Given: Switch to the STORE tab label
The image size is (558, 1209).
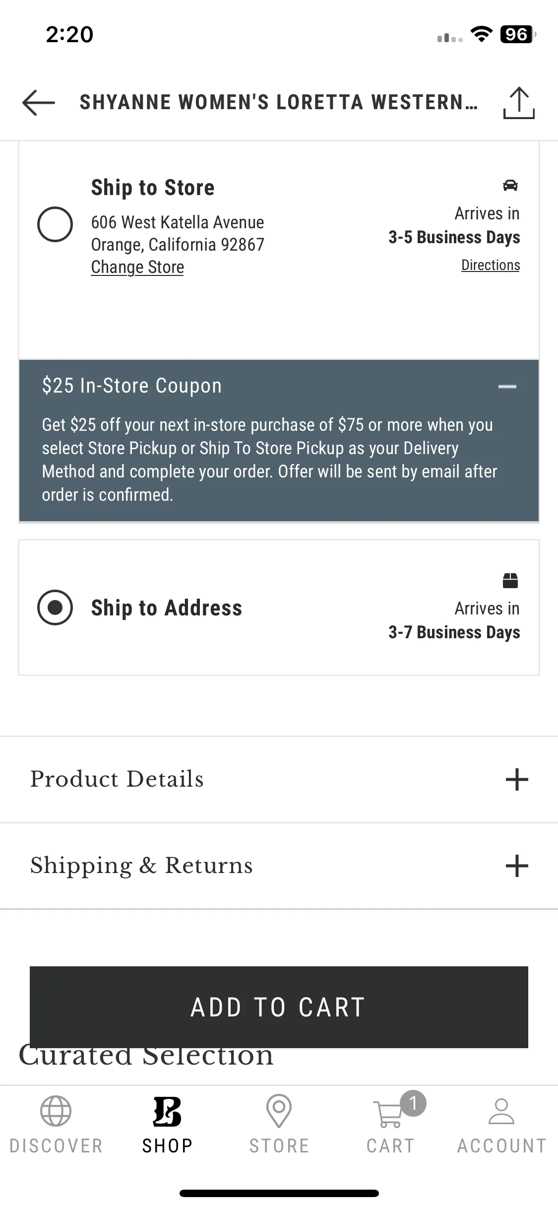Looking at the screenshot, I should [x=279, y=1145].
